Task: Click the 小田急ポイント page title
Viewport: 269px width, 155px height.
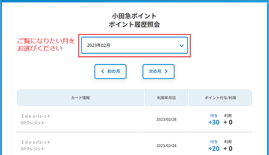Action: pos(134,16)
